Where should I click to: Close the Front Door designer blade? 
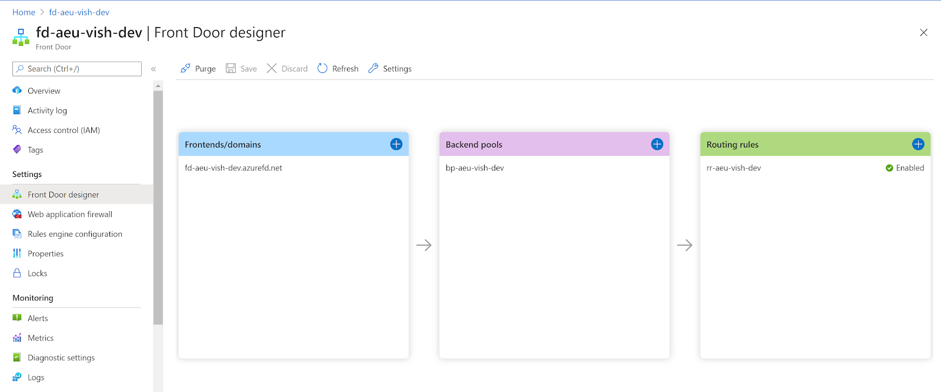click(923, 33)
